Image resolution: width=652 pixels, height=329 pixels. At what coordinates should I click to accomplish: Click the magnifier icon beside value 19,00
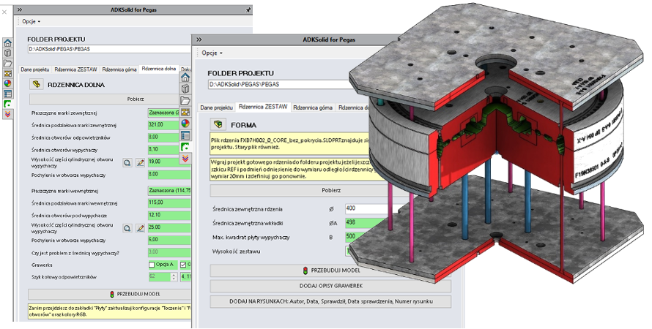click(x=127, y=162)
